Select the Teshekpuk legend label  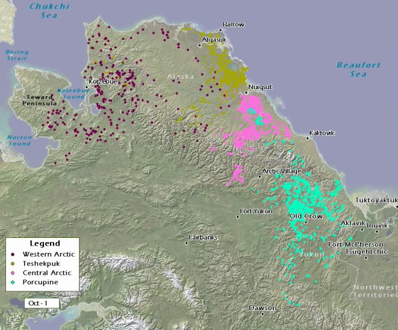pyautogui.click(x=41, y=264)
